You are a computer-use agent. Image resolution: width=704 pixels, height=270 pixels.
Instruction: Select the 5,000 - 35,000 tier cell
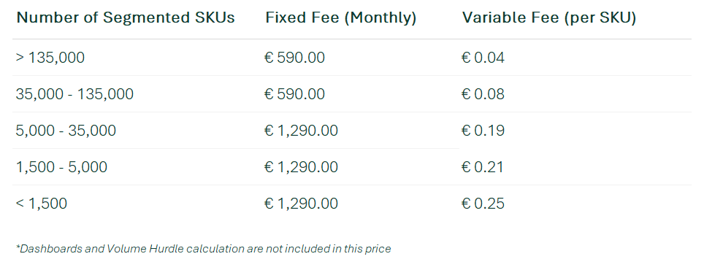click(66, 131)
